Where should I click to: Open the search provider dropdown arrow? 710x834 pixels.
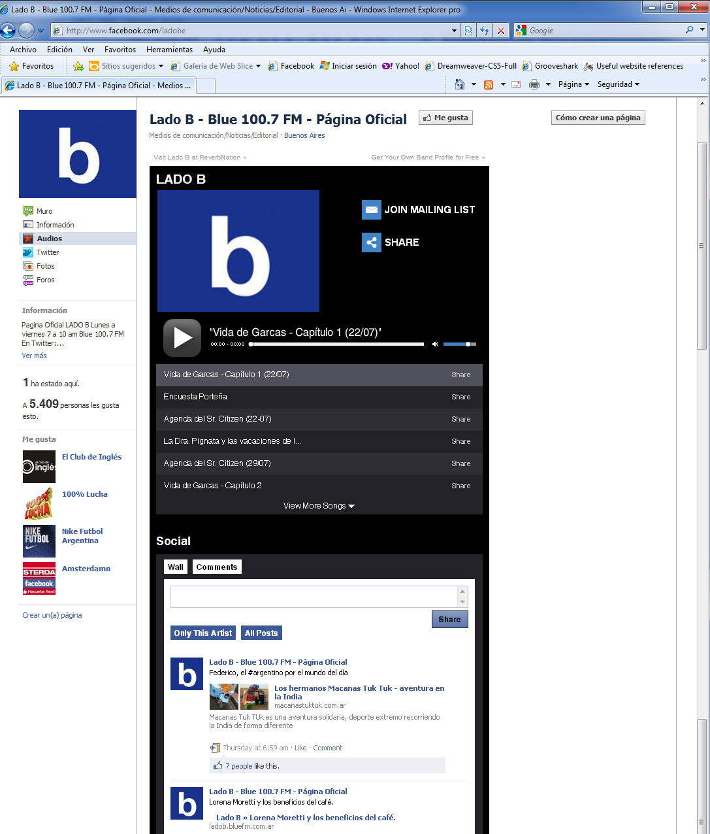click(703, 30)
